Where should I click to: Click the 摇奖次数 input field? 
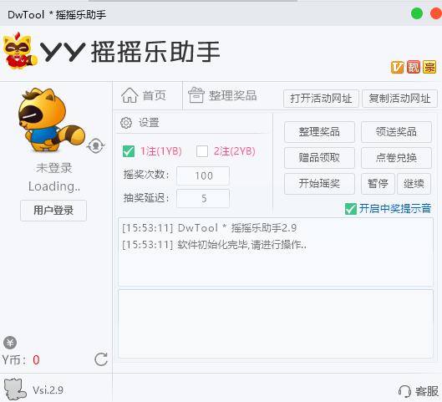click(x=203, y=176)
